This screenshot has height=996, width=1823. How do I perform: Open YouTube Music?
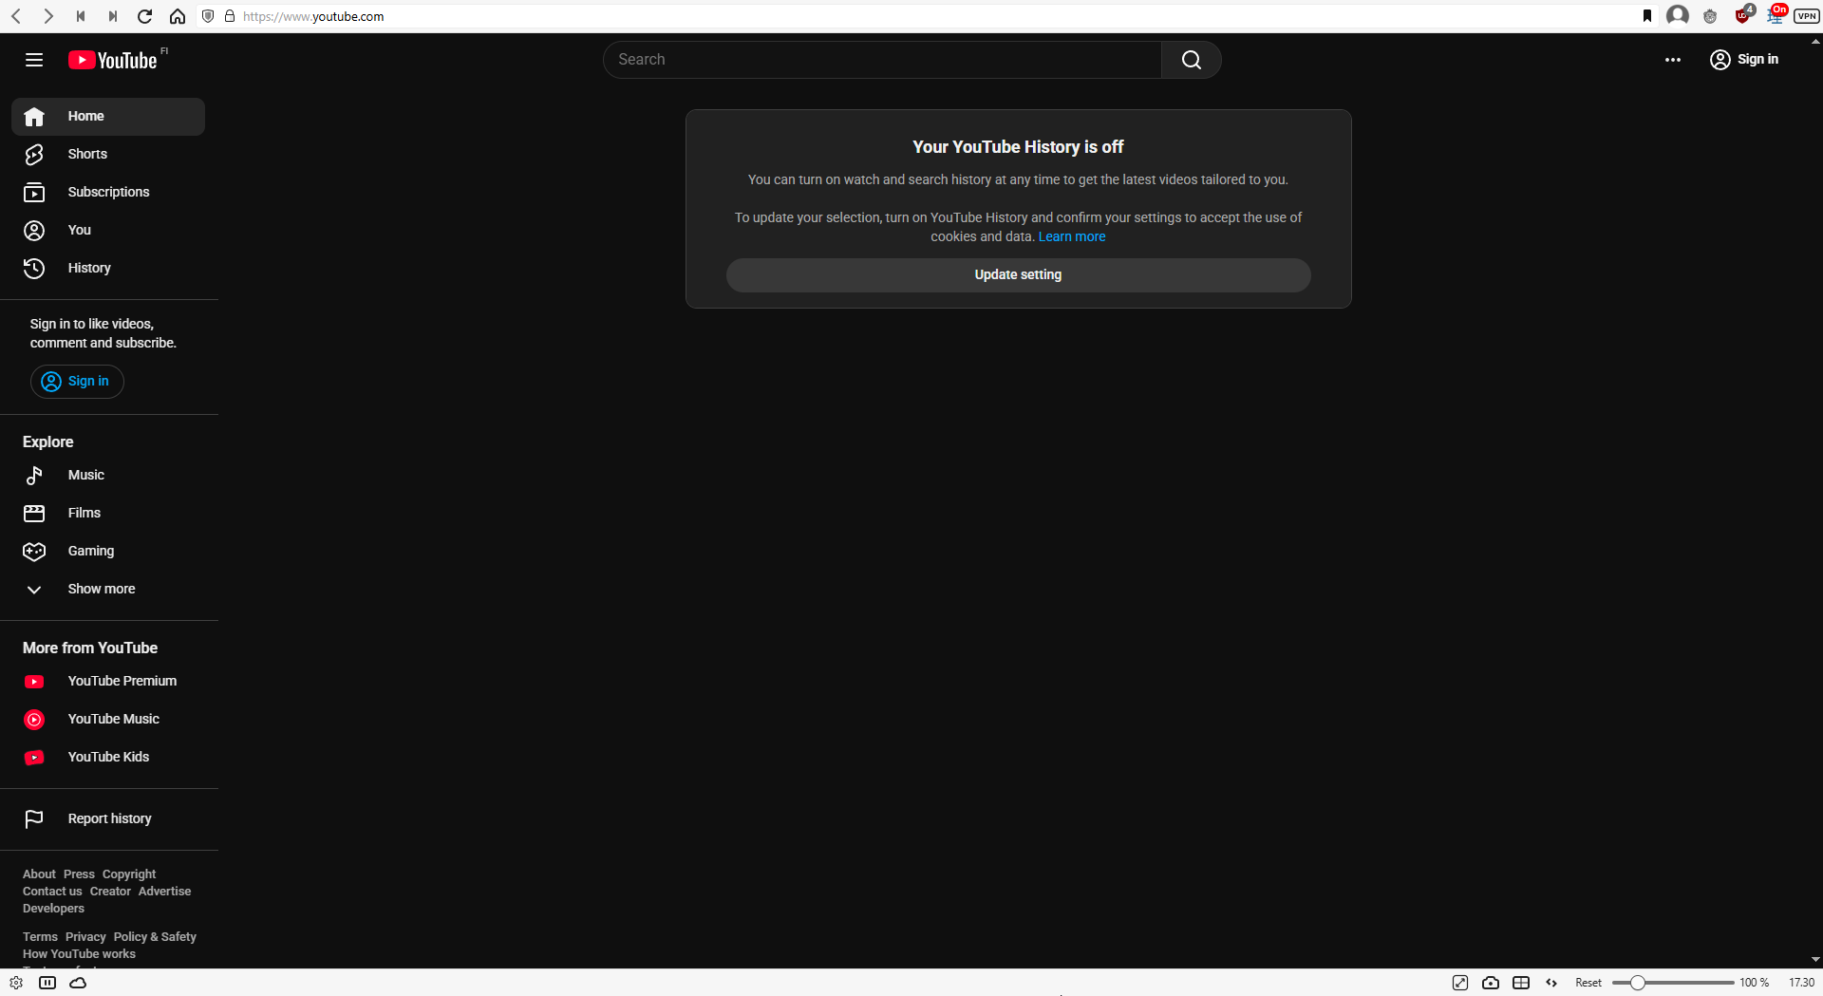[108, 720]
